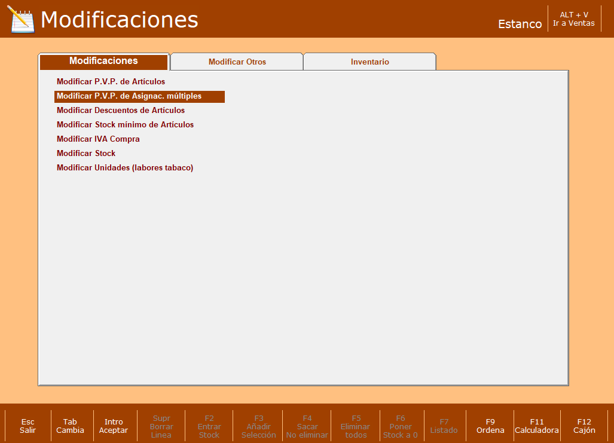Click F6 Poner Stock a 0

400,426
